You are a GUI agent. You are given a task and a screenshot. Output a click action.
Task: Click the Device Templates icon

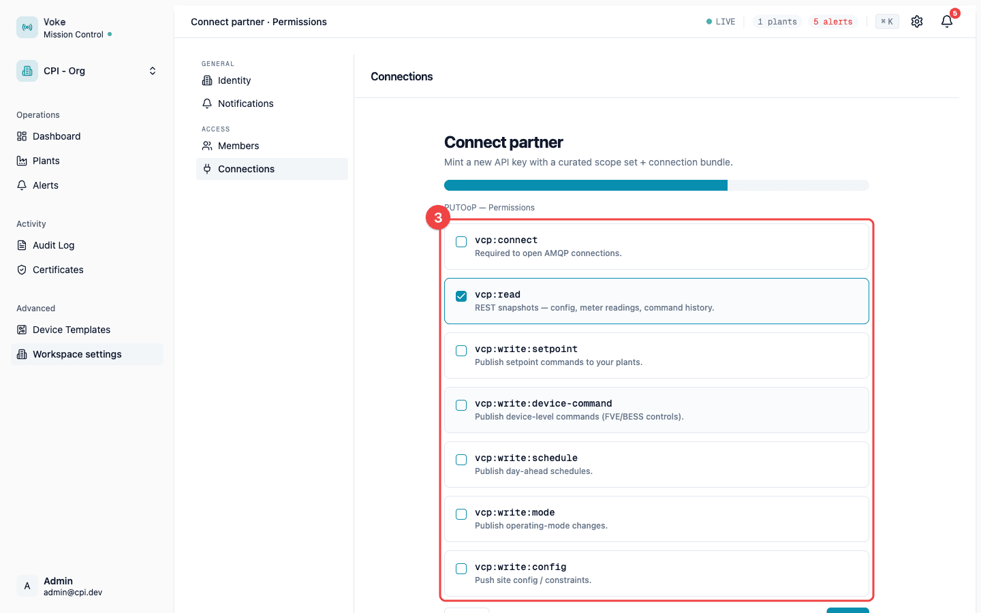tap(22, 330)
